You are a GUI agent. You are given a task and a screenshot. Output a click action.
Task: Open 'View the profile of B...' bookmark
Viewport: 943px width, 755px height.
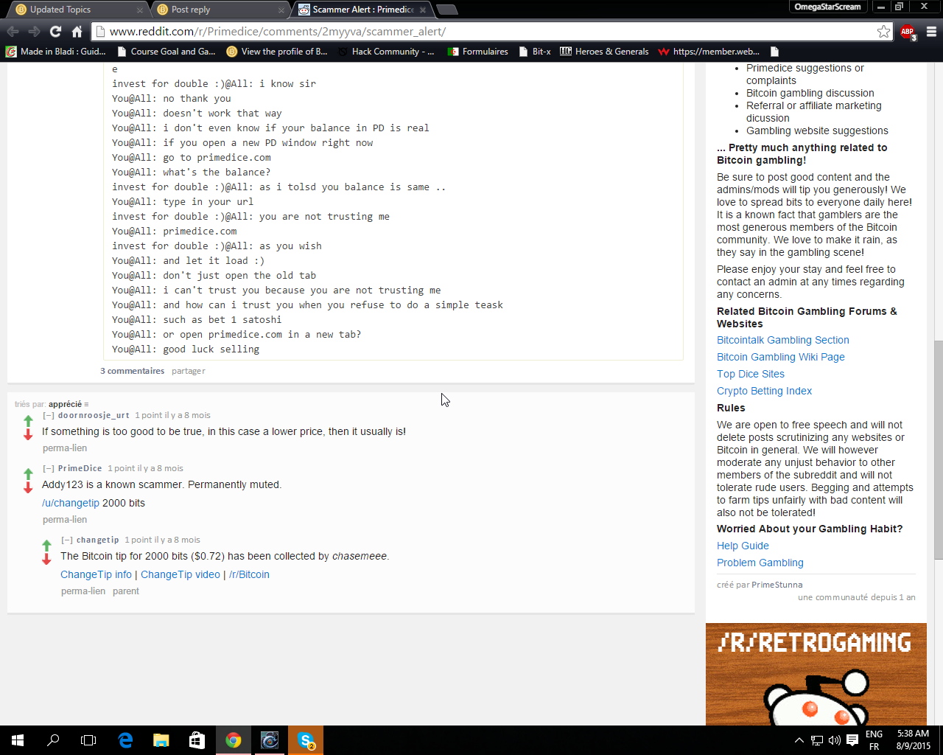click(276, 52)
